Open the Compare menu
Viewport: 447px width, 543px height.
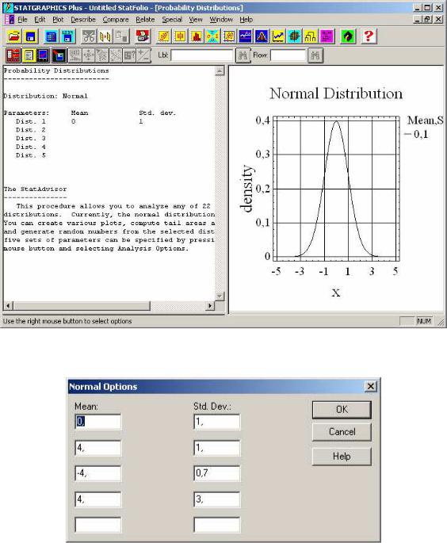click(116, 20)
